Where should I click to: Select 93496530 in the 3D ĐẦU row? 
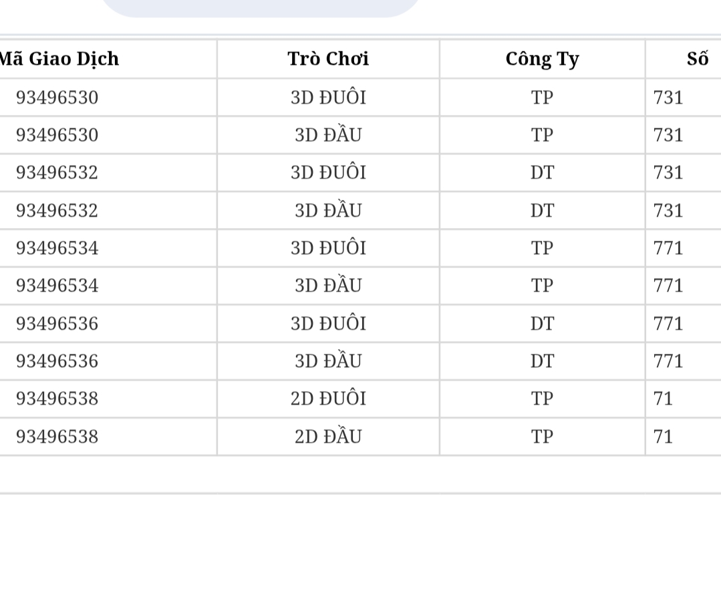tap(57, 135)
